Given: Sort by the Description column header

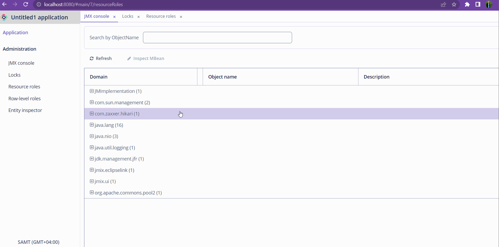Looking at the screenshot, I should [x=428, y=77].
